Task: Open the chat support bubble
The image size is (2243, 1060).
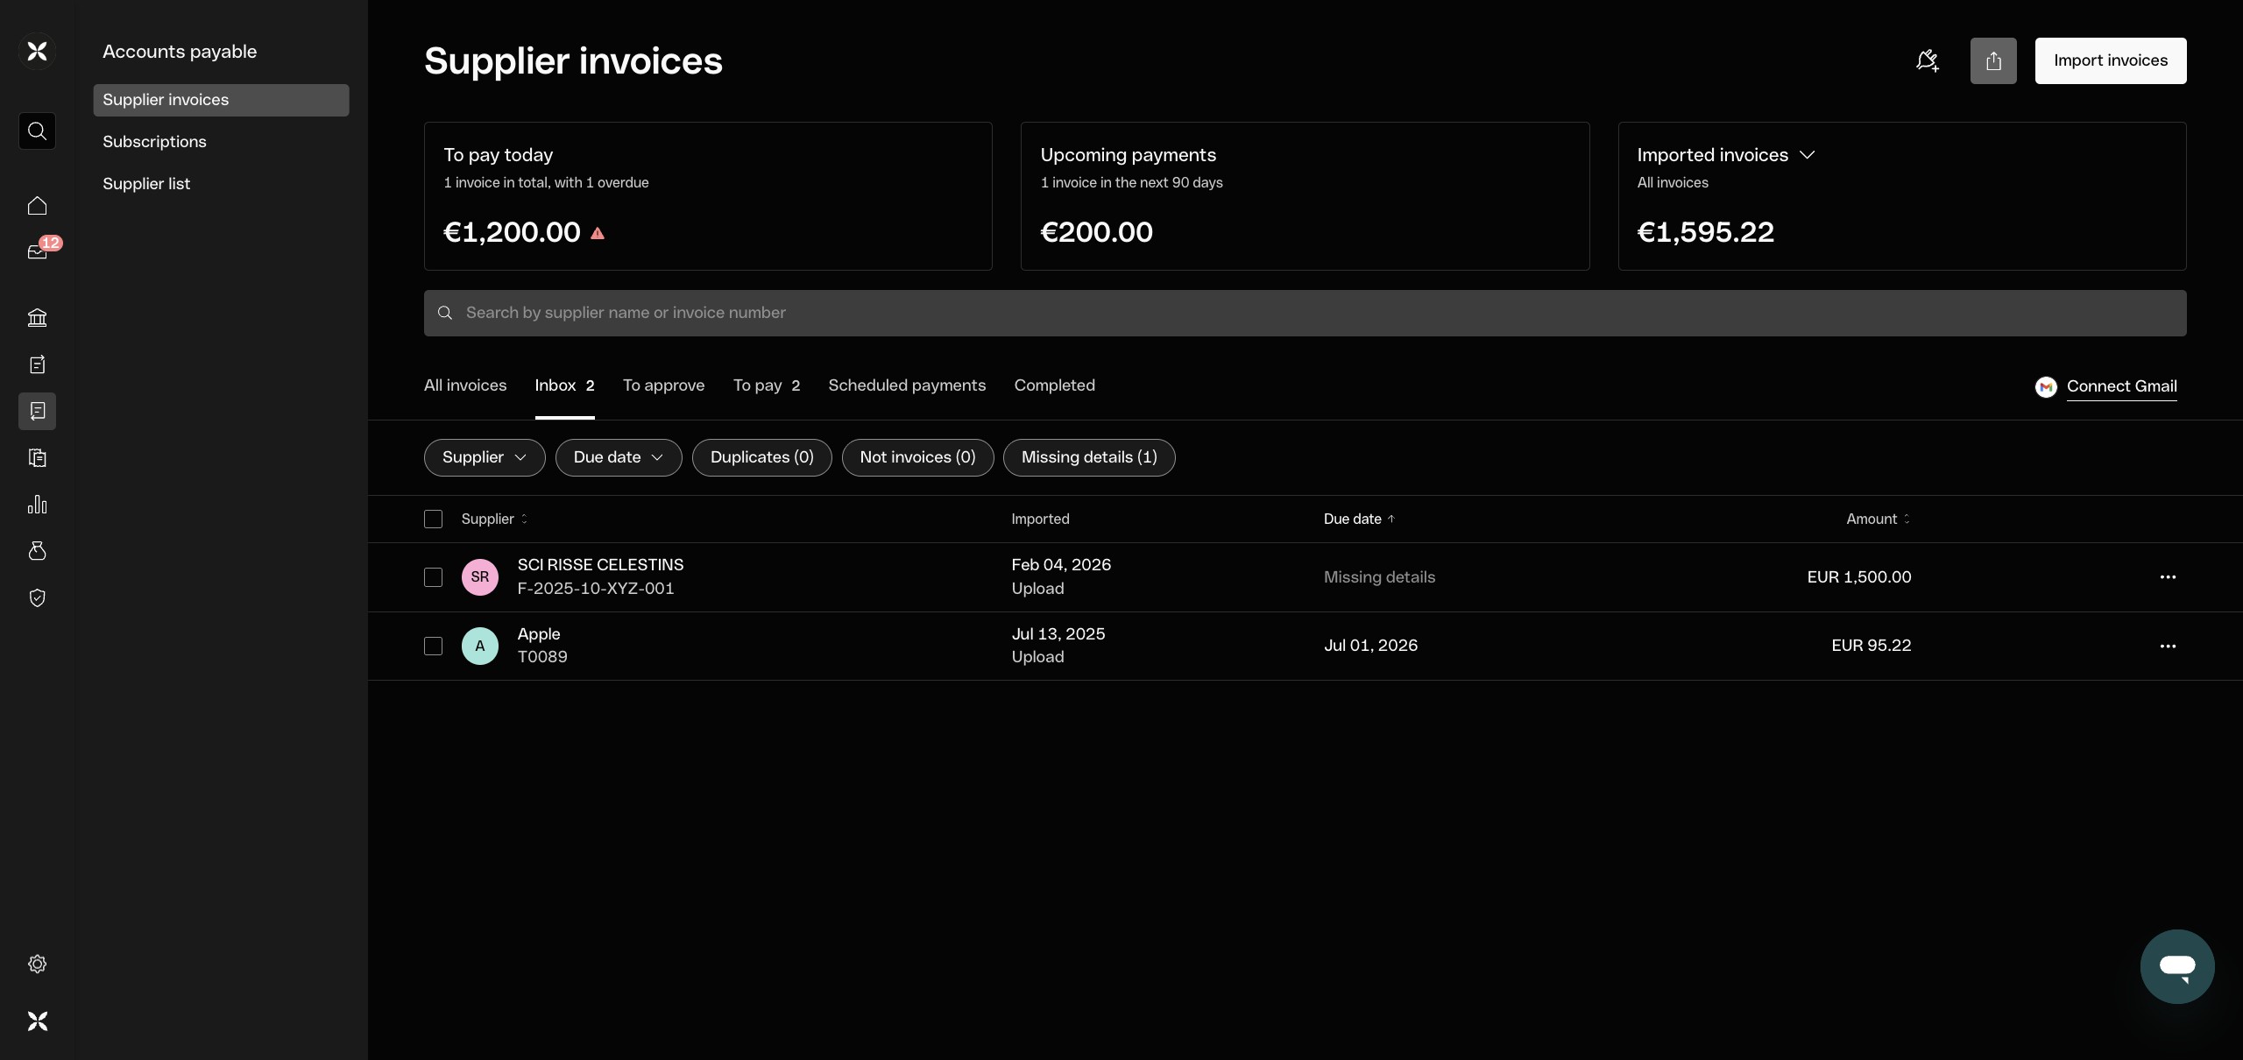Action: click(x=2176, y=966)
